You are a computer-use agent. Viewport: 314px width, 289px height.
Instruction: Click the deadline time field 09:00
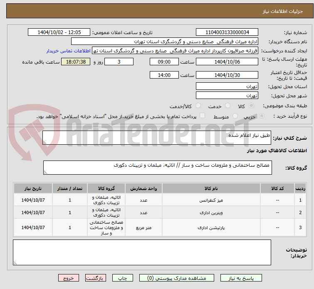(x=164, y=62)
